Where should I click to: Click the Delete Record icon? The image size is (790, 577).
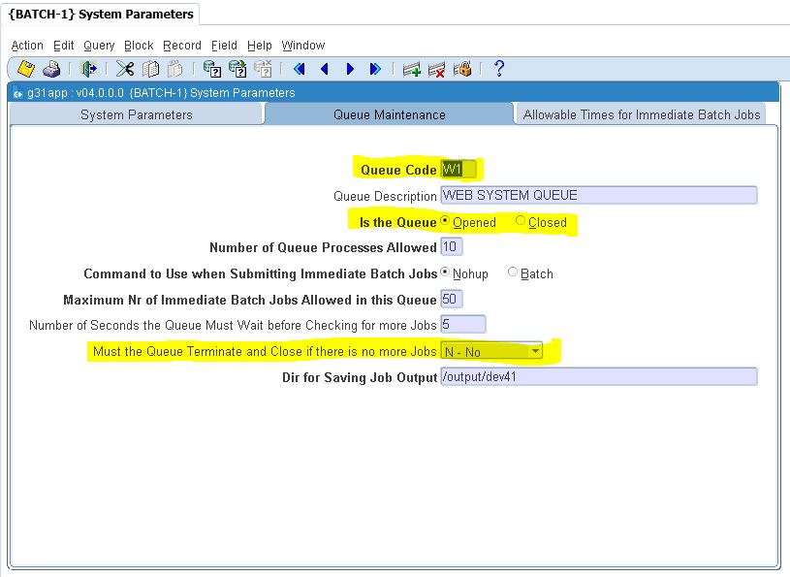point(437,69)
